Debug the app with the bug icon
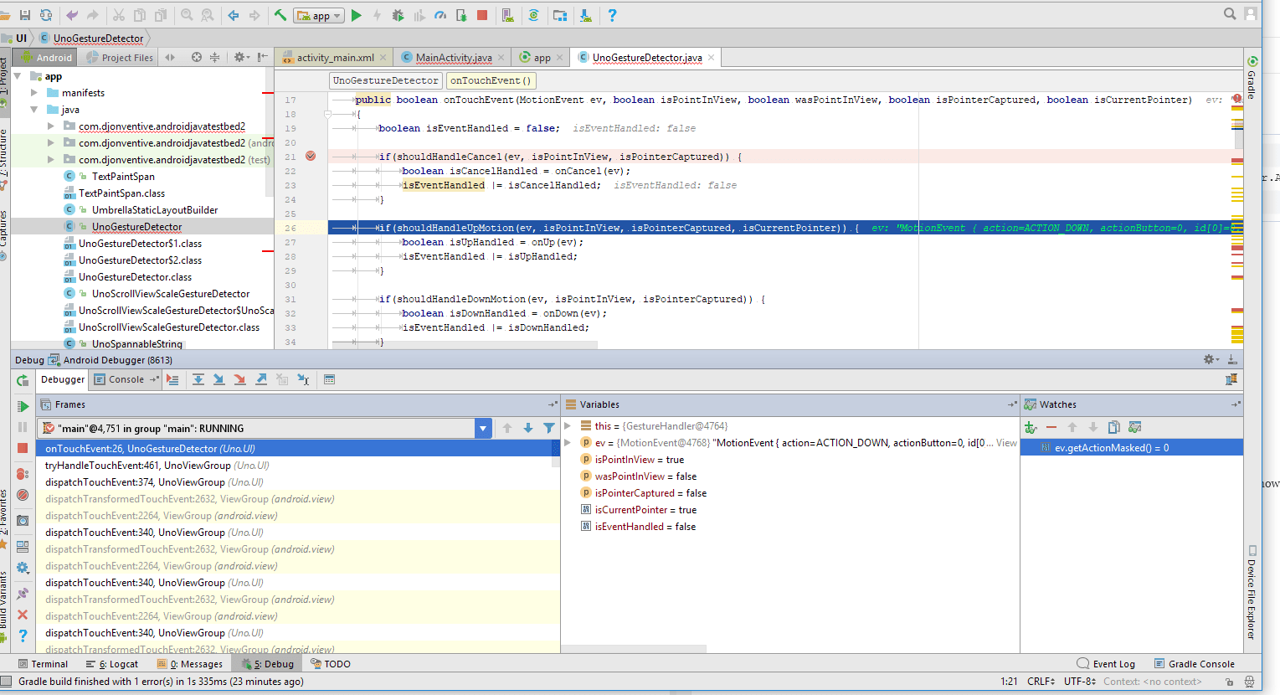The height and width of the screenshot is (695, 1280). point(398,14)
